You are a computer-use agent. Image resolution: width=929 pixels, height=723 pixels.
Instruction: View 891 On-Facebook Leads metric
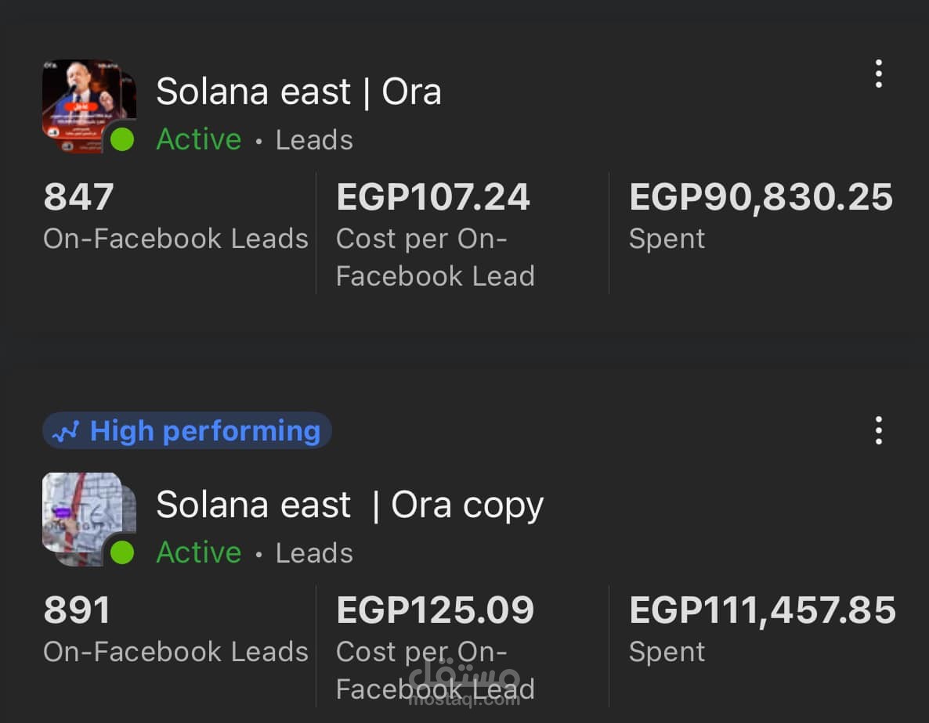(x=175, y=629)
